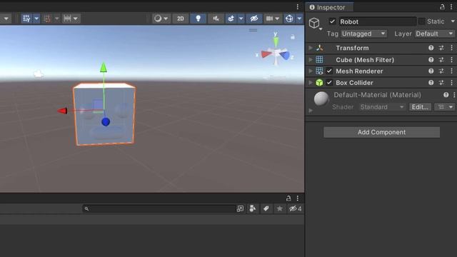Click the green Y axis cone on orientation gizmo
The width and height of the screenshot is (457, 257).
coord(276,41)
